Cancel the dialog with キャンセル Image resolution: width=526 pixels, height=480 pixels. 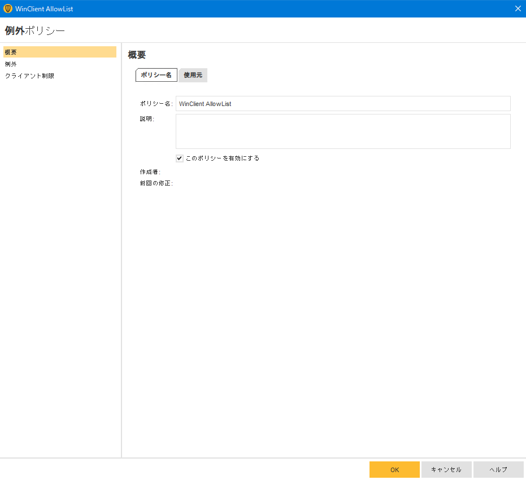(446, 469)
